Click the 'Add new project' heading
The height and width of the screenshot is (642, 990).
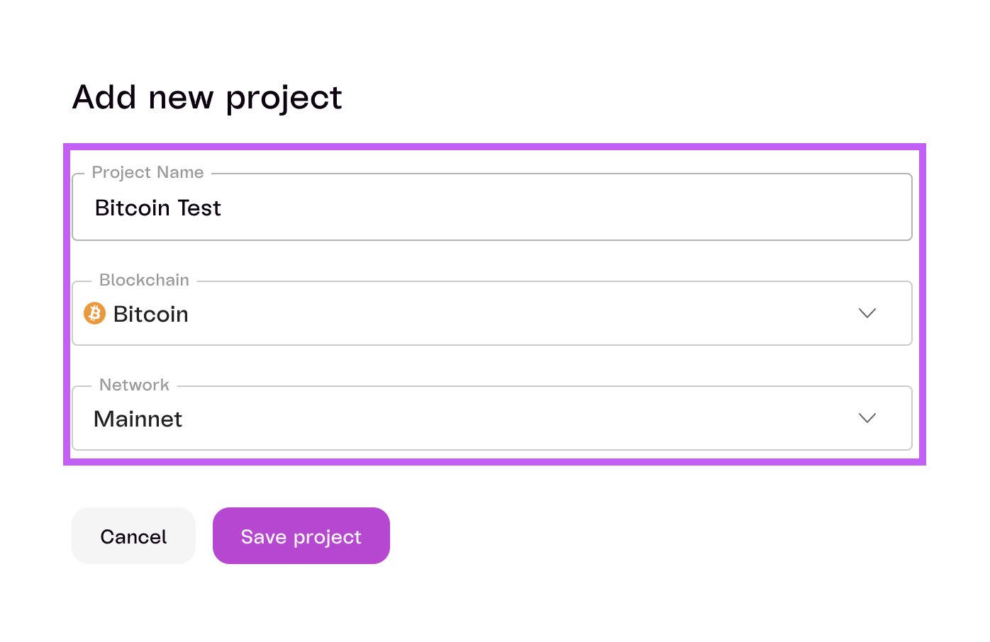click(x=207, y=97)
